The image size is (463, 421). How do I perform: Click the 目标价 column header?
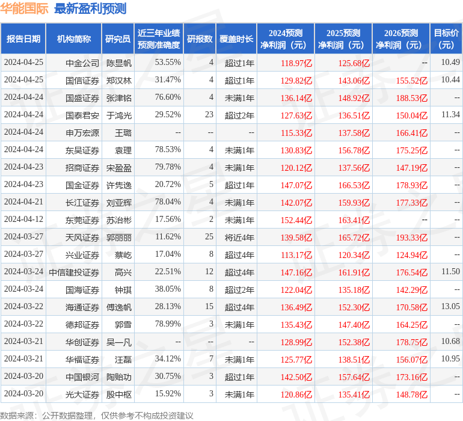446,38
